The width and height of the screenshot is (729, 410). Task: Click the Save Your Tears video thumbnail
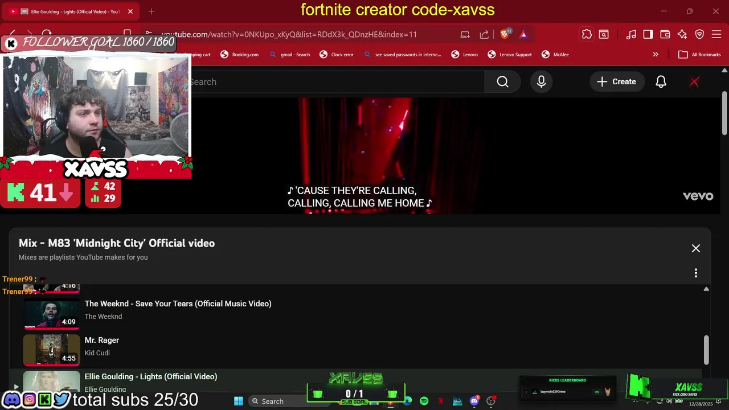[51, 313]
